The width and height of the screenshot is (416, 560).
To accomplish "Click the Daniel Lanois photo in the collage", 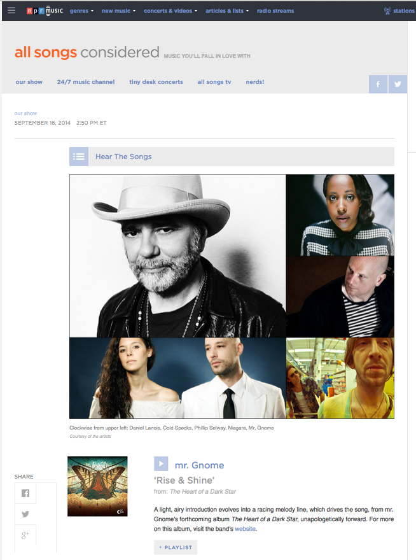I will coord(177,256).
